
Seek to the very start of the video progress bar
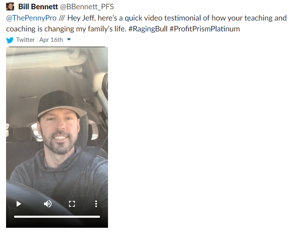(x=15, y=217)
